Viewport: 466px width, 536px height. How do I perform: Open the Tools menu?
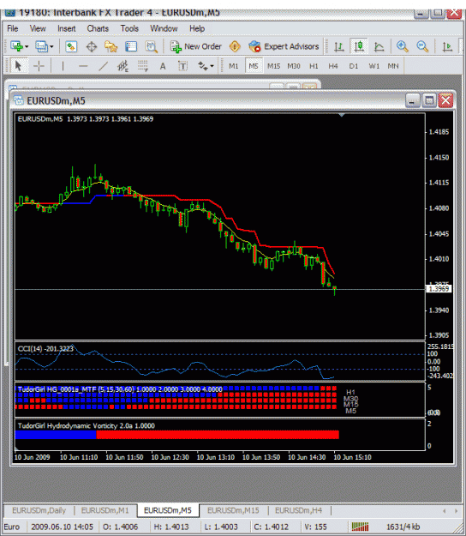[x=129, y=28]
